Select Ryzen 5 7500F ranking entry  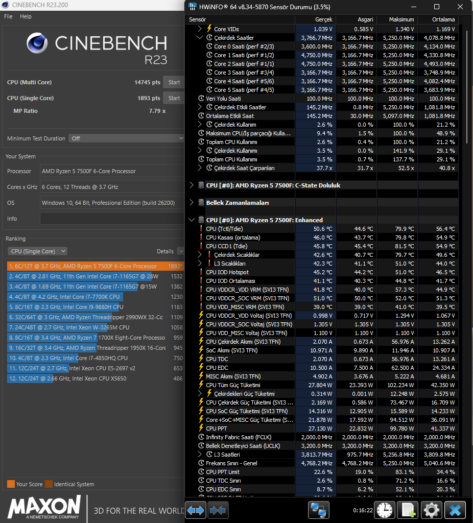point(96,266)
